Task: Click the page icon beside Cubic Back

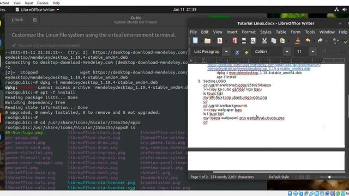Action: pyautogui.click(x=34, y=20)
